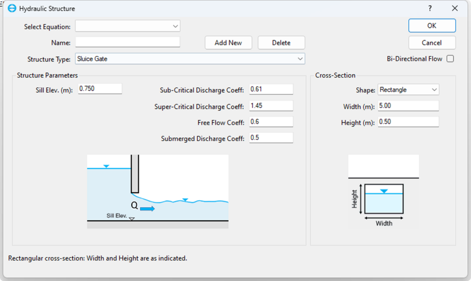This screenshot has width=471, height=281.
Task: Expand the Structure Type dropdown
Action: coord(190,59)
